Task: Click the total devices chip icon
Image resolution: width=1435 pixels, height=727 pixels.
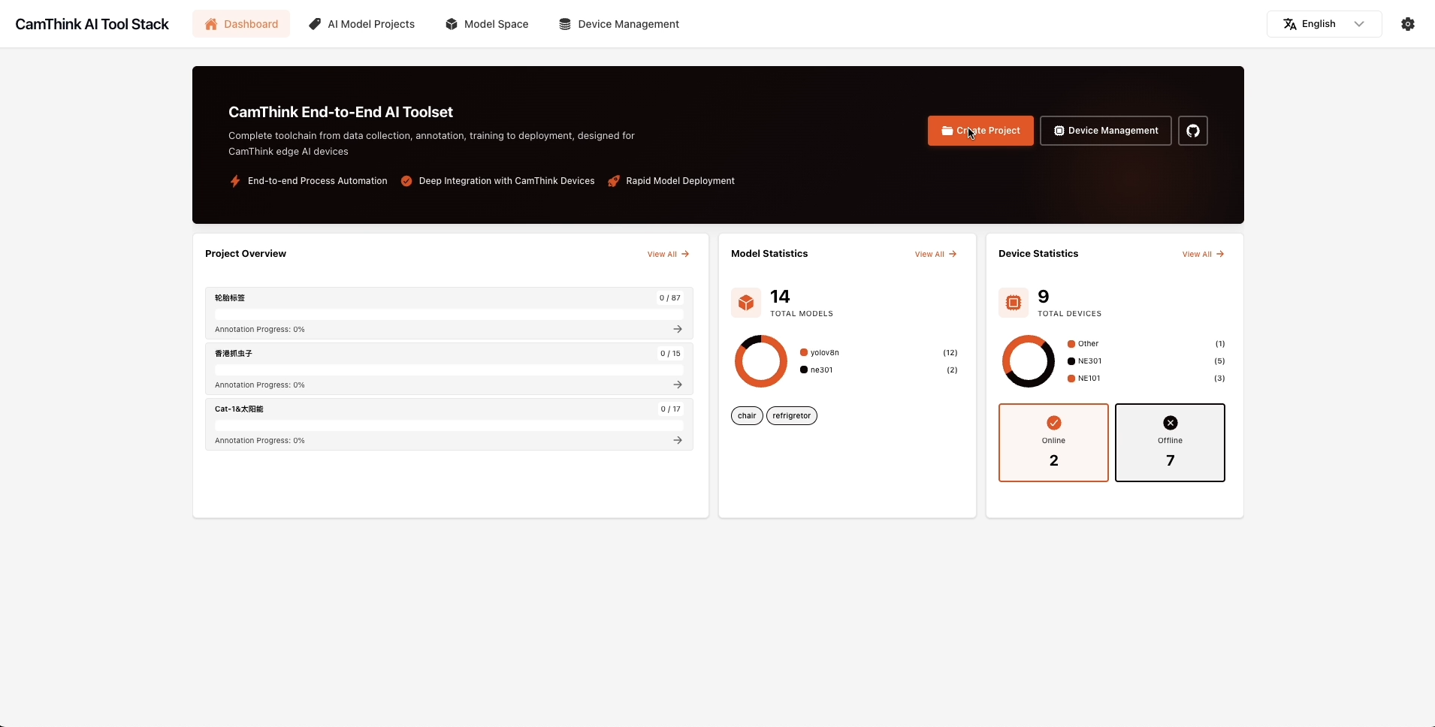Action: [x=1013, y=303]
